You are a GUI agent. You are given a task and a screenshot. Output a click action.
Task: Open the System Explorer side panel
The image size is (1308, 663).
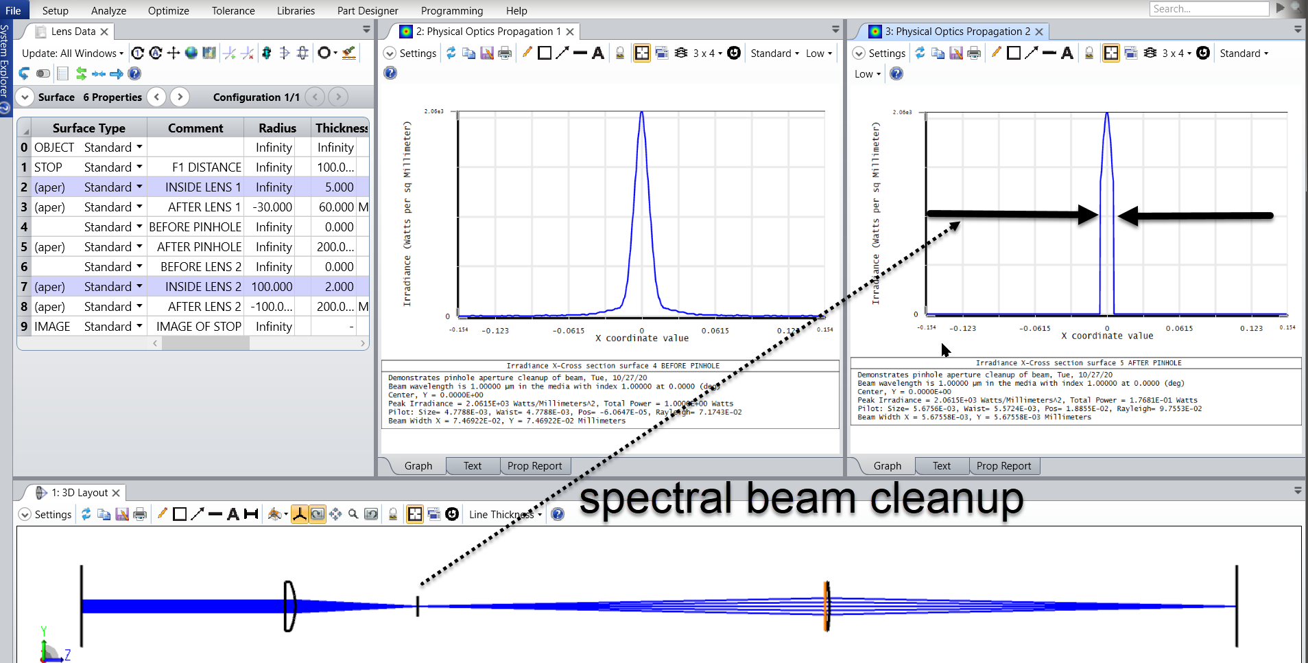pyautogui.click(x=5, y=67)
